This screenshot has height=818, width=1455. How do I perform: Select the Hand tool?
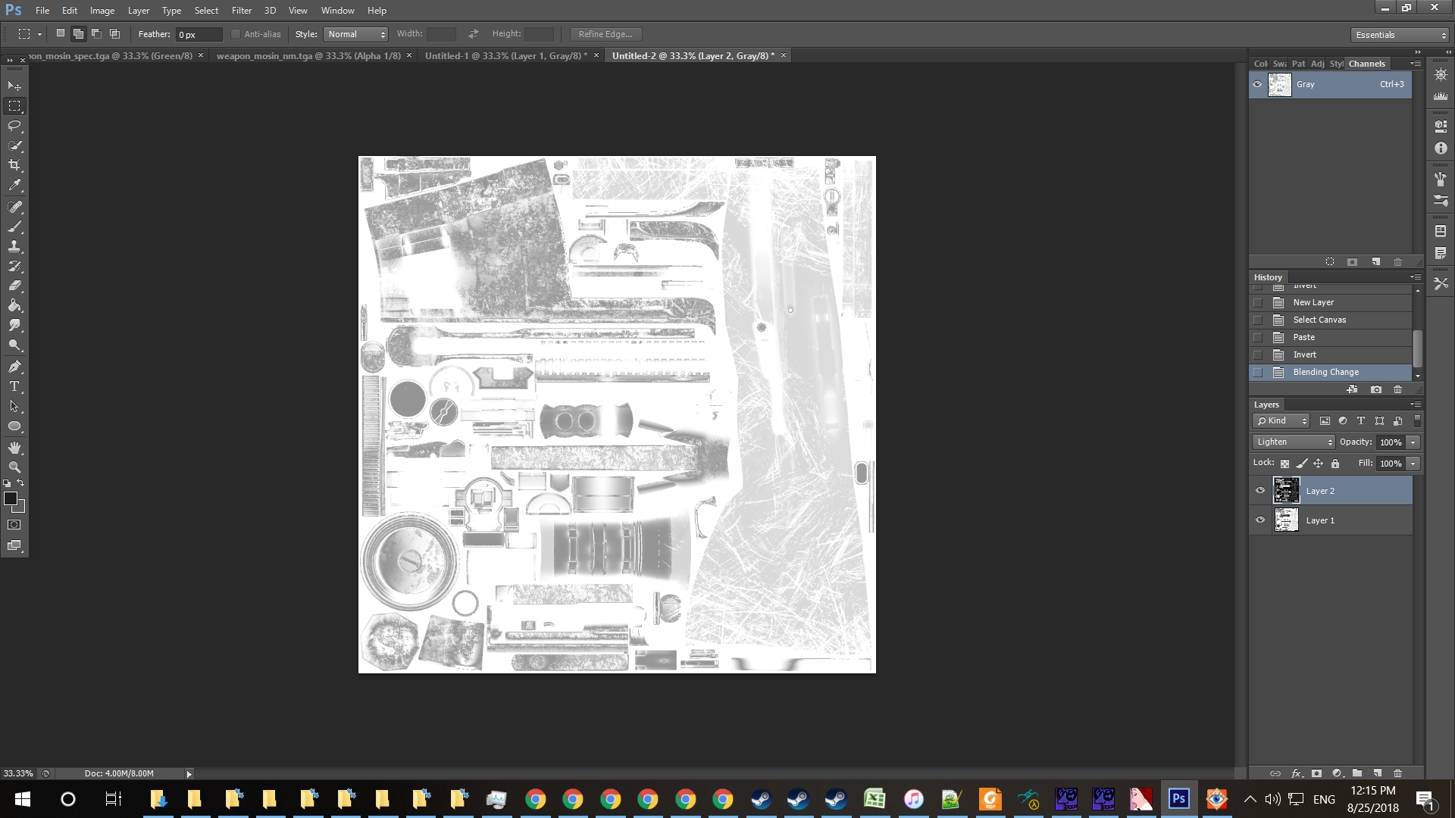[14, 448]
